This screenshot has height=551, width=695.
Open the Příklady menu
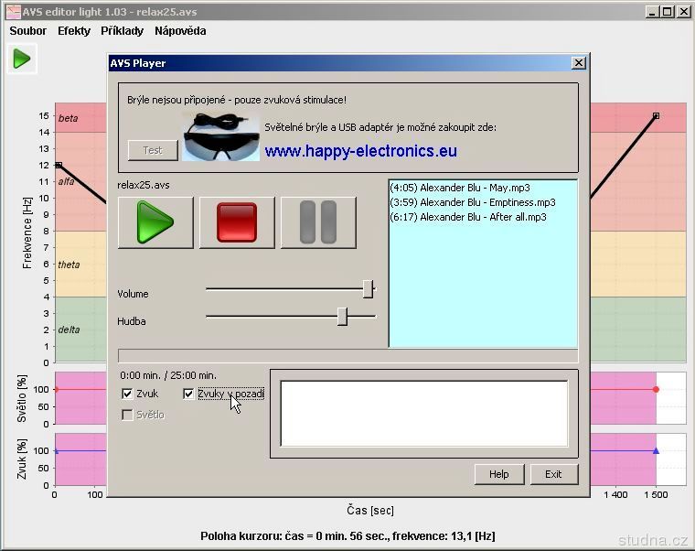pos(122,31)
